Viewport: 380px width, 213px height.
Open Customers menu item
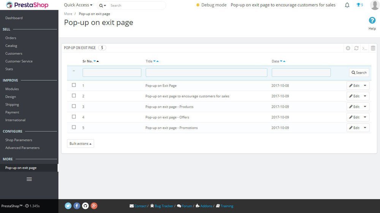point(14,53)
